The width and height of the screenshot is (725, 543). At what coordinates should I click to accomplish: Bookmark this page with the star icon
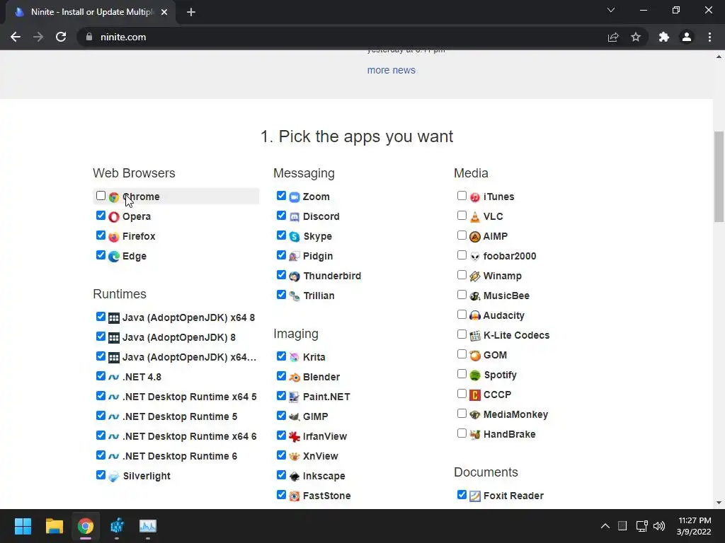(636, 37)
